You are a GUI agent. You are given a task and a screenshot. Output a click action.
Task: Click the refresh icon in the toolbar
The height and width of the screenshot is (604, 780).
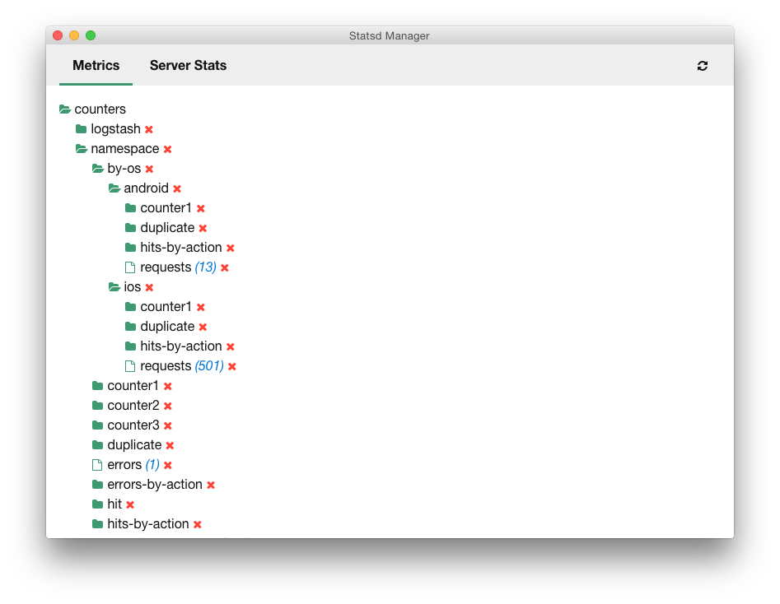(x=702, y=66)
